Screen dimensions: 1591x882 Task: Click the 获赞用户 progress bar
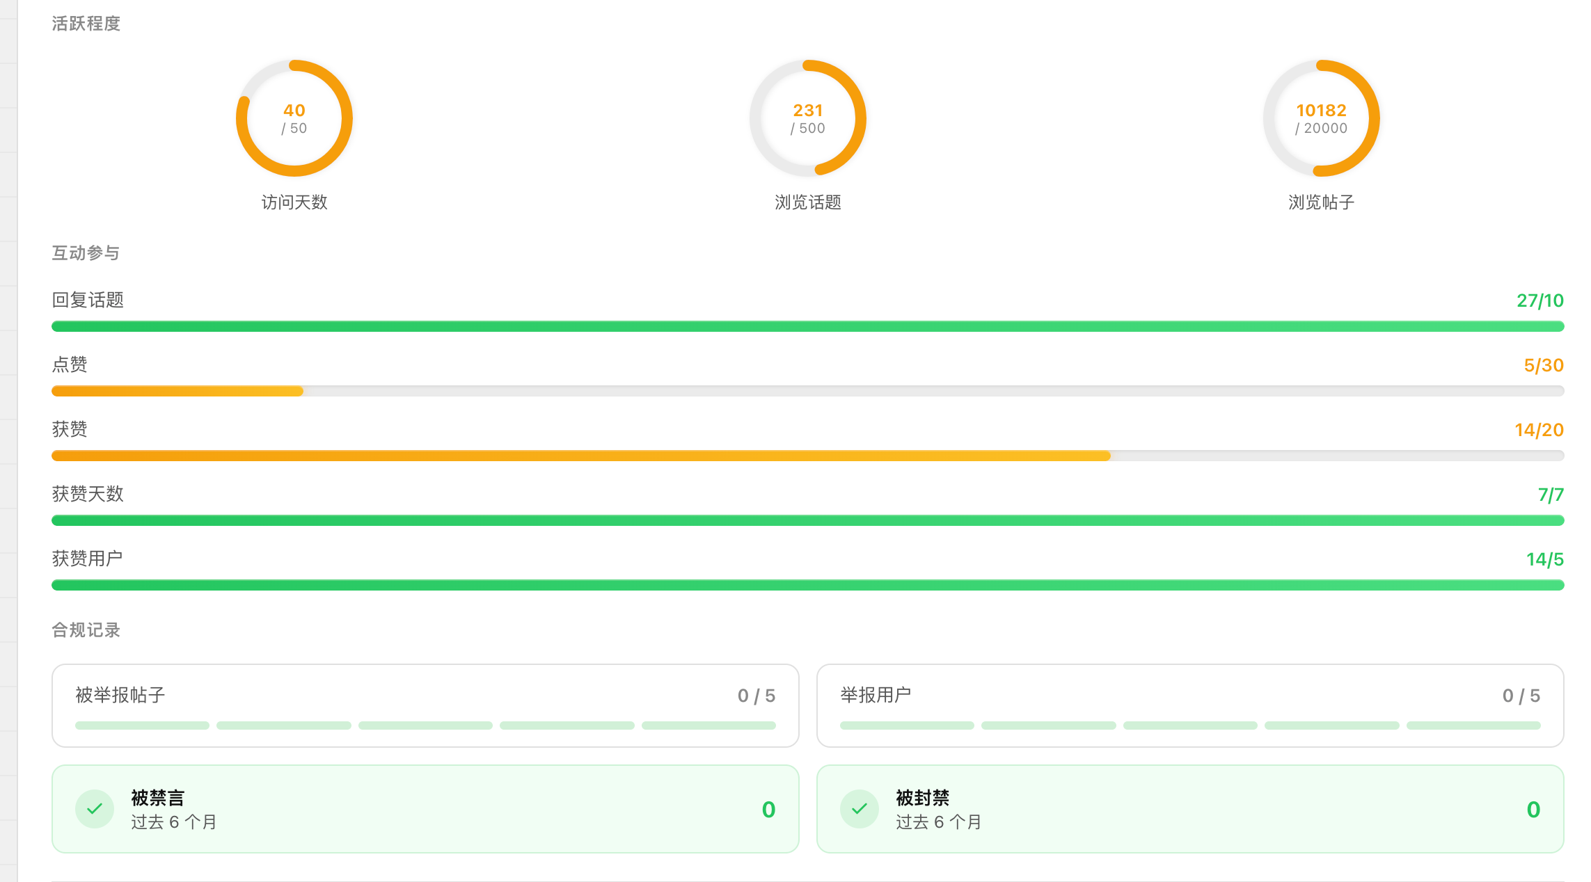point(808,585)
